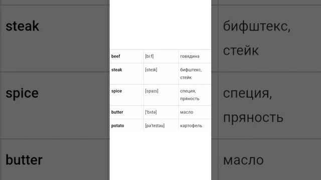Click the translation бифштекс, стейк in center table
The width and height of the screenshot is (321, 180).
[x=191, y=73]
